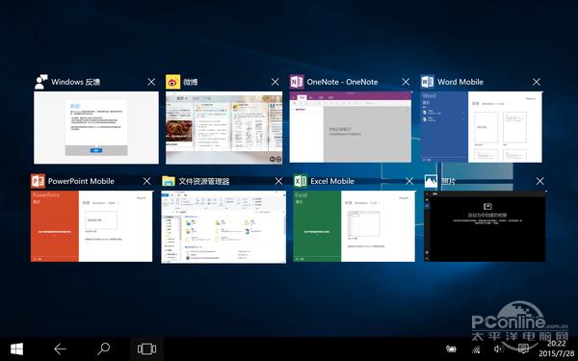Click the Windows 反馈 app icon

coord(40,82)
